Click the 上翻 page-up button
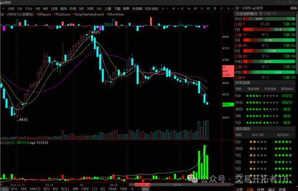Image resolution: width=298 pixels, height=191 pixels. tap(108, 9)
